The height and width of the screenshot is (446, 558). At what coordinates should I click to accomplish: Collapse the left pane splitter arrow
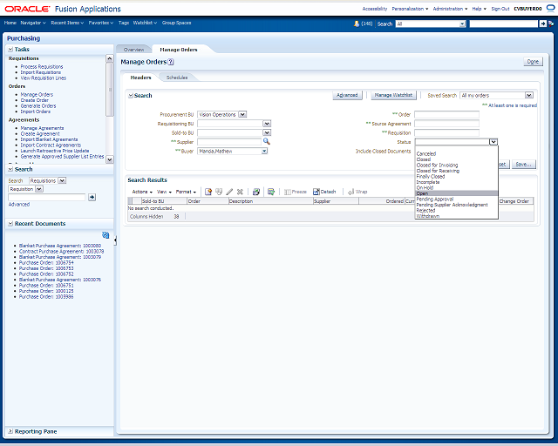pyautogui.click(x=115, y=240)
